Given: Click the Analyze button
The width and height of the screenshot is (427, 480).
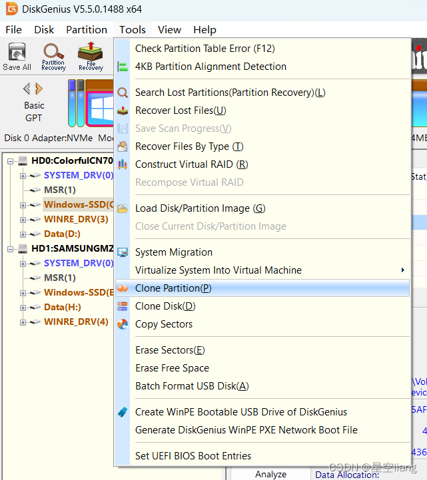Looking at the screenshot, I should tap(270, 474).
